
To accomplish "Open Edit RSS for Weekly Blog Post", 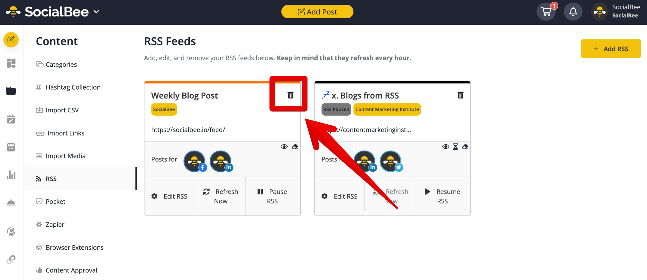I will point(169,196).
